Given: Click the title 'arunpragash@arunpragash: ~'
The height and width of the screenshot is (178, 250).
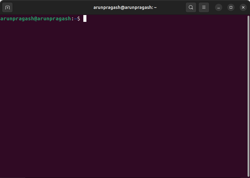Looking at the screenshot, I should (x=125, y=7).
